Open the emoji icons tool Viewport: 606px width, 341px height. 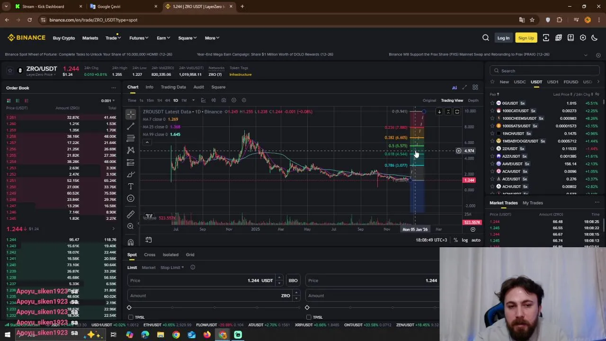click(x=131, y=198)
